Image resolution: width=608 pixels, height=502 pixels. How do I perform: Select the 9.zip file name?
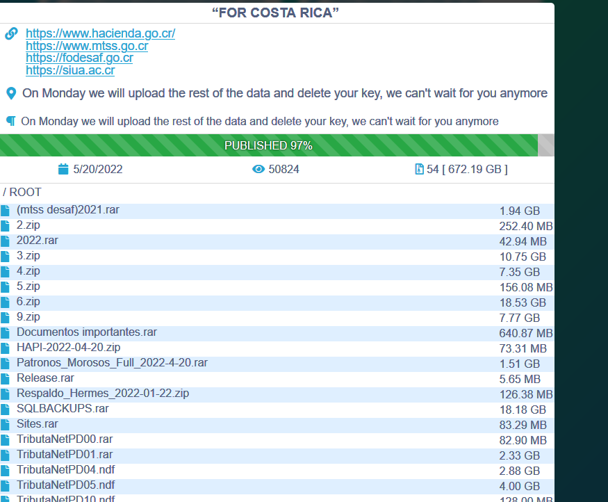28,317
